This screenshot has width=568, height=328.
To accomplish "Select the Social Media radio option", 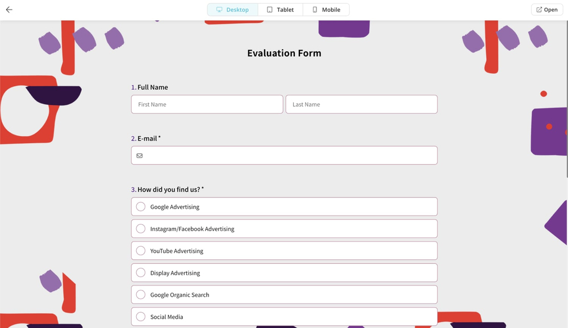I will click(x=141, y=317).
